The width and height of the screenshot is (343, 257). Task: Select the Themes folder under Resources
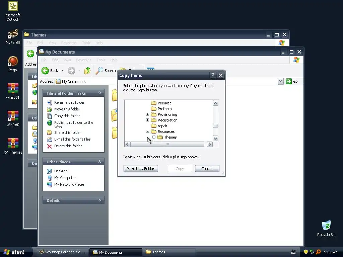[167, 137]
